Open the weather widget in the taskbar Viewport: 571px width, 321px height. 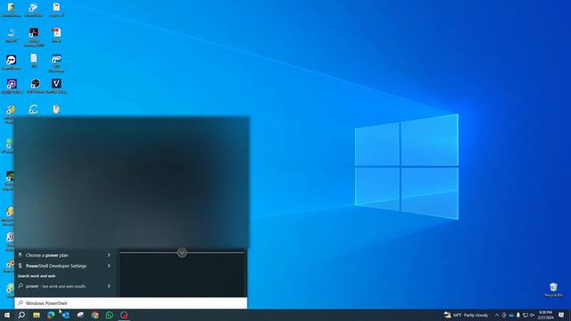click(466, 315)
